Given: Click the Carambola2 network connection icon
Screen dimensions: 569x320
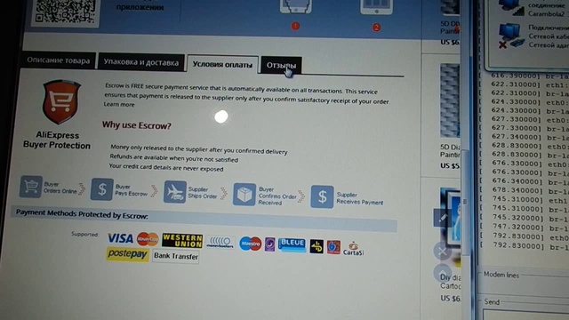Looking at the screenshot, I should [511, 7].
